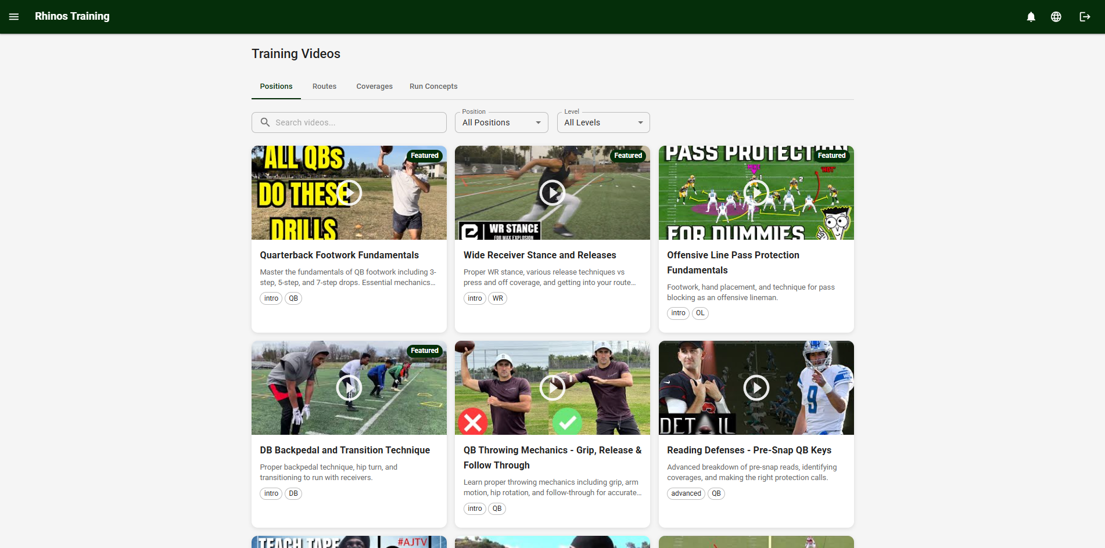Click intro tag on QB Throwing Mechanics card

pyautogui.click(x=475, y=509)
